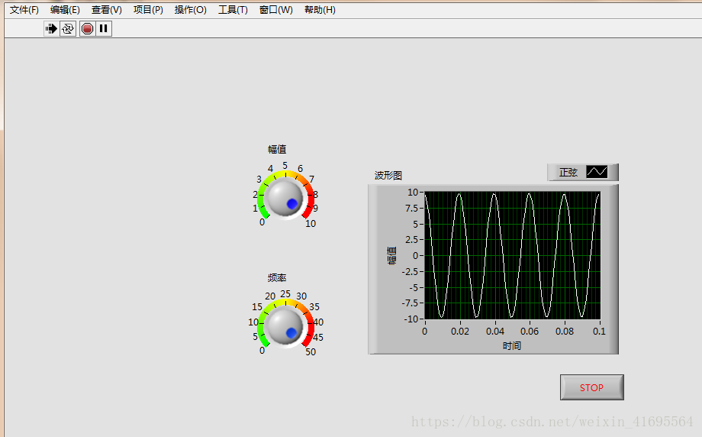Screen dimensions: 702x437
Task: Open the 编辑(E) menu
Action: [x=65, y=9]
